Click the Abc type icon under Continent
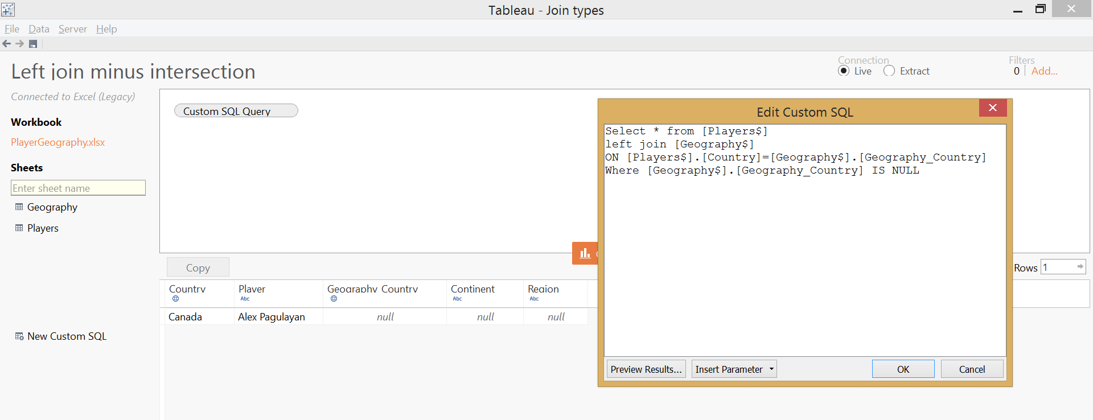Image resolution: width=1093 pixels, height=420 pixels. [457, 299]
